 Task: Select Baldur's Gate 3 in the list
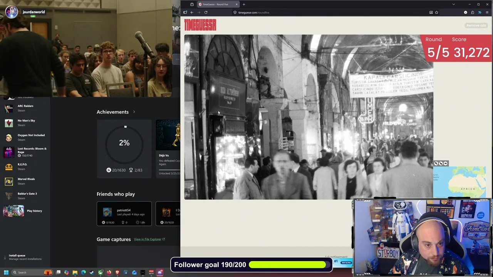(25, 196)
